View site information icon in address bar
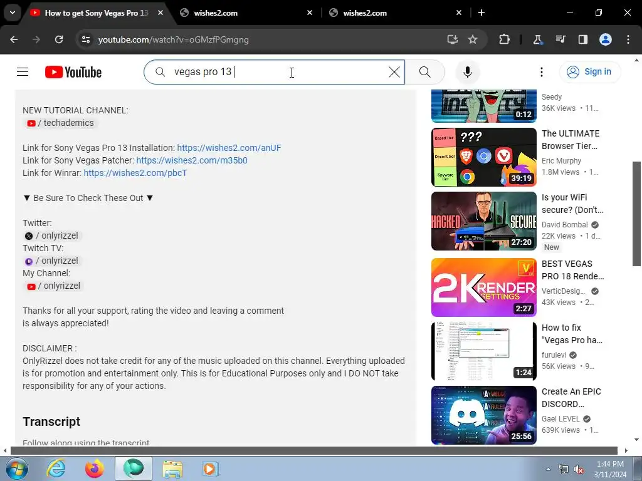Viewport: 642px width, 481px height. pyautogui.click(x=86, y=39)
